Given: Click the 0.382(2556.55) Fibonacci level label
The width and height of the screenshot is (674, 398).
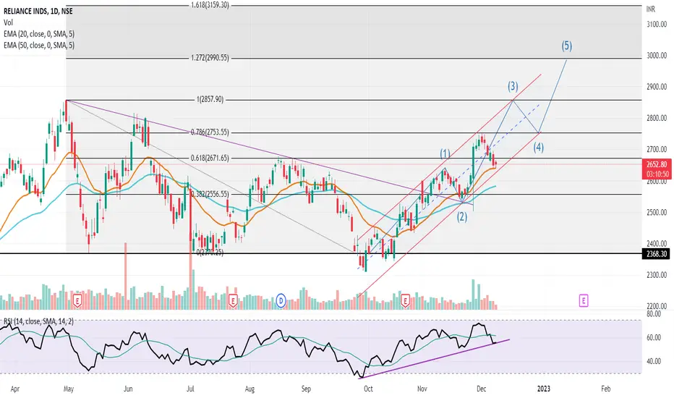Looking at the screenshot, I should (210, 194).
